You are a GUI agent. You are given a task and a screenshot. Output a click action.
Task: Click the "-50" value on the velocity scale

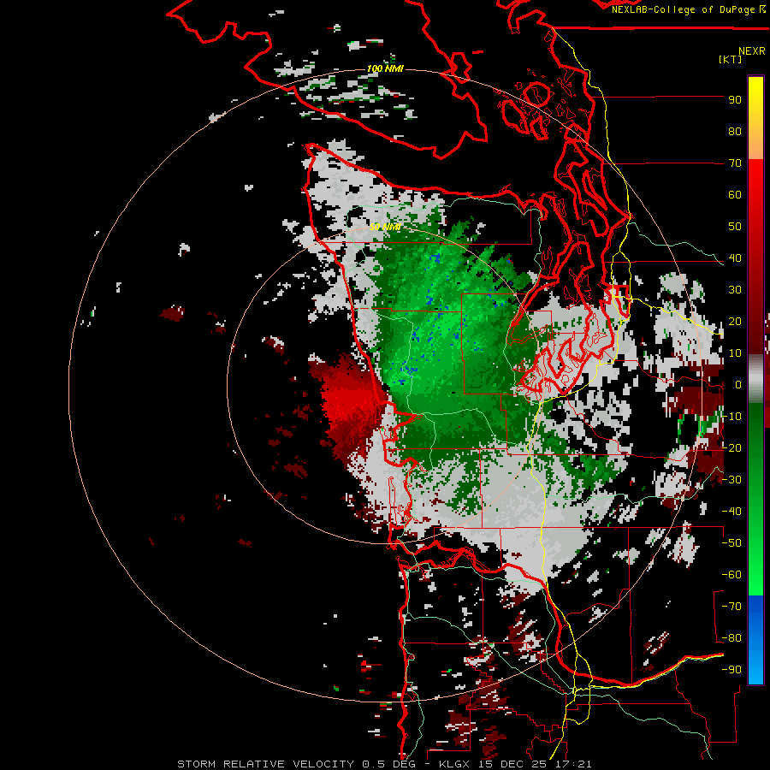731,543
